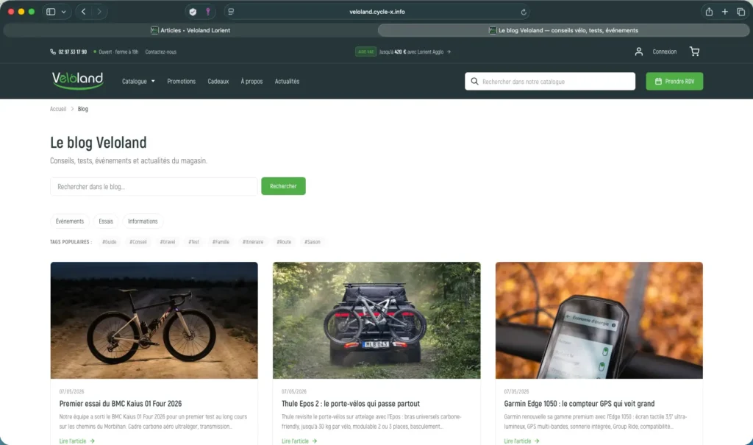The height and width of the screenshot is (445, 753).
Task: Focus the blog search input field
Action: (154, 186)
